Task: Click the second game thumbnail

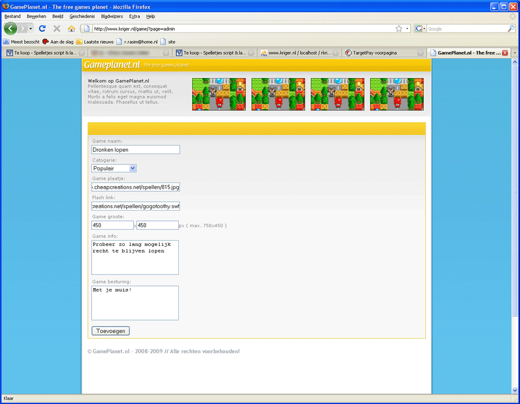Action: (x=278, y=94)
